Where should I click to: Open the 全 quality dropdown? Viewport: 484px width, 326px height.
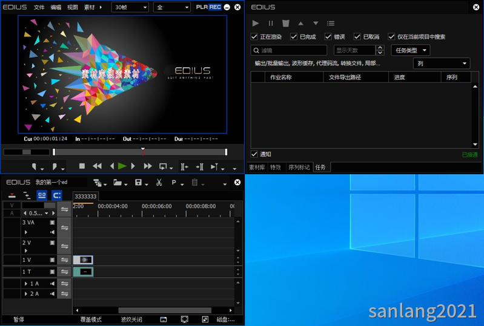coord(172,7)
